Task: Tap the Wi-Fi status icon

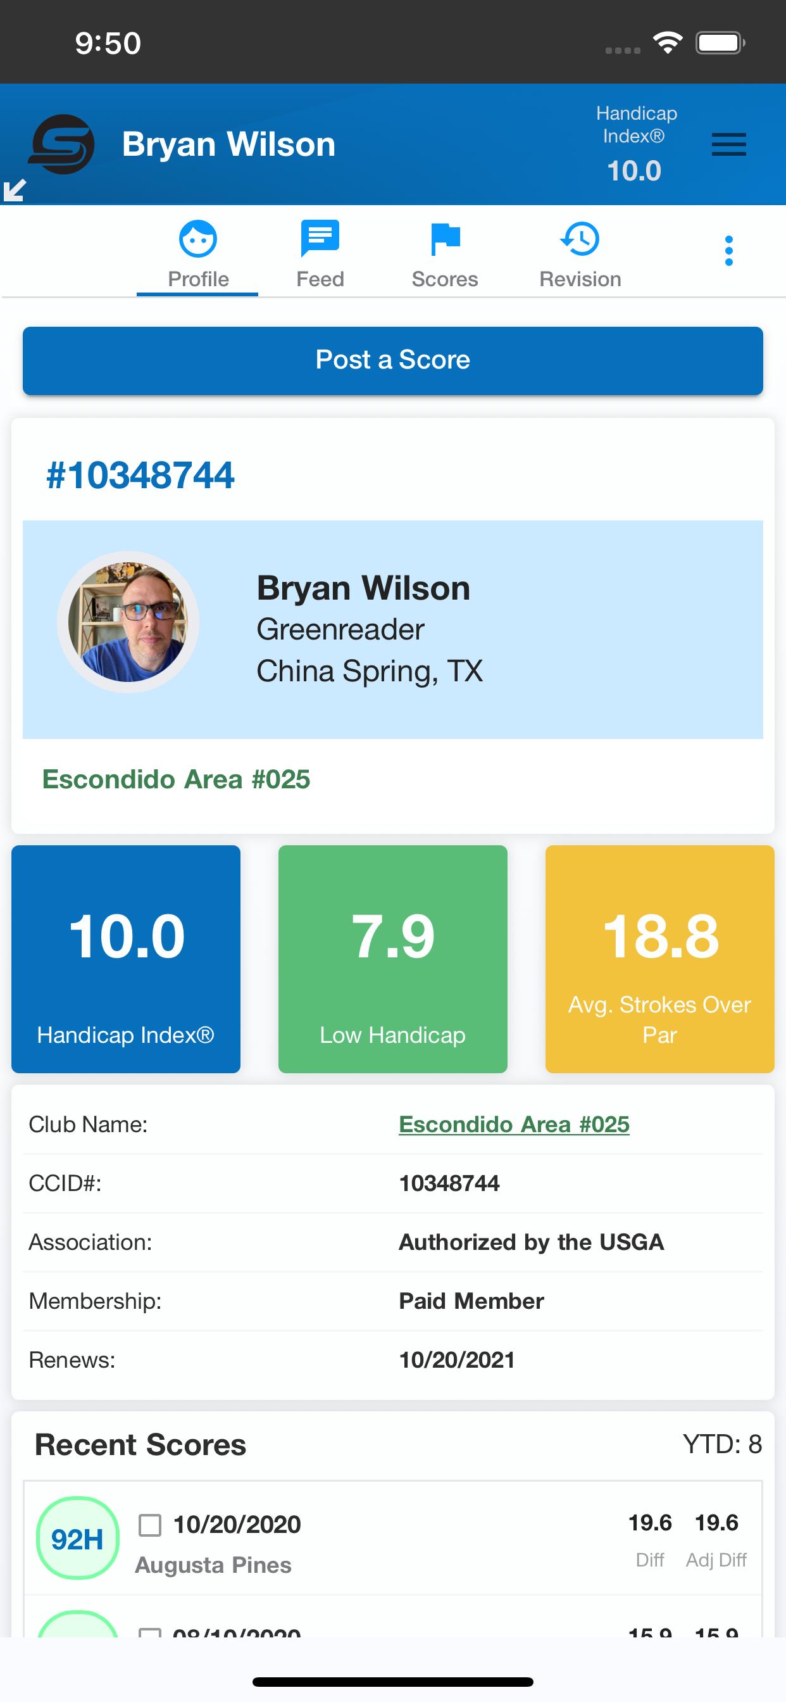Action: click(x=667, y=42)
